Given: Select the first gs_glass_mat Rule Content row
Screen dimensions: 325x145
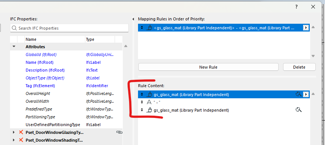Looking at the screenshot, I should [224, 95].
